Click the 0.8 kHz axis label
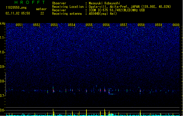Viewport: 183px width, 116px height. click(2, 81)
